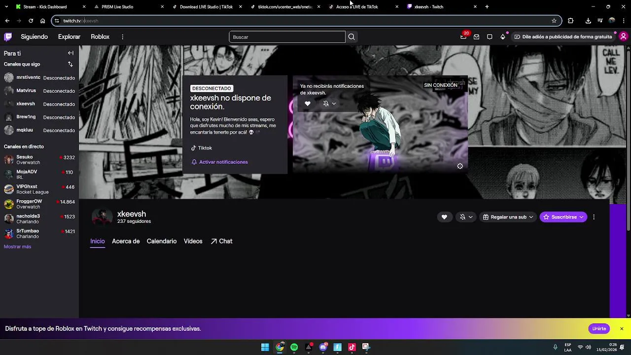
Task: Open xkeevsh in followed channels list
Action: pyautogui.click(x=39, y=104)
